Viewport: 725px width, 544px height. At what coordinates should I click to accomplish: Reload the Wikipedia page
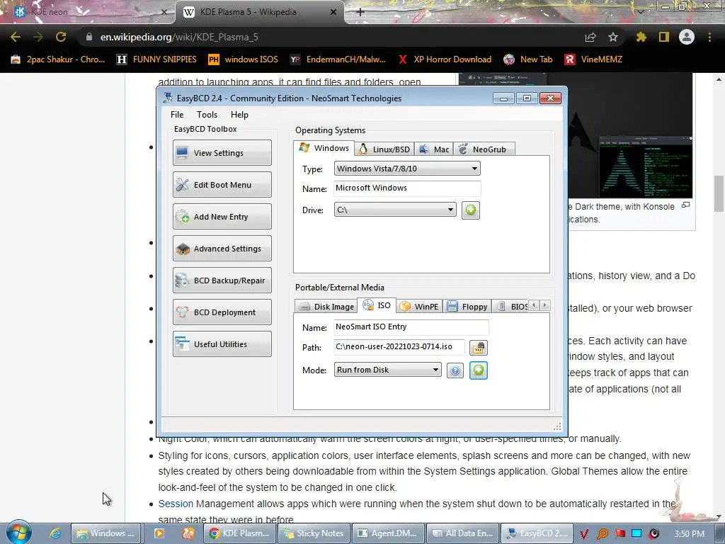tap(61, 37)
